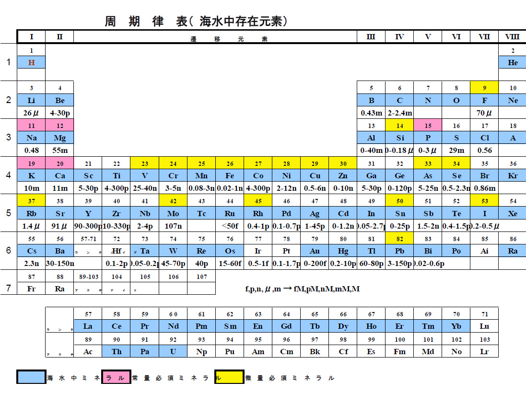Screen dimensions: 526x393
Task: Select the title 周期律表(海水中存在元素)
Action: (x=196, y=21)
